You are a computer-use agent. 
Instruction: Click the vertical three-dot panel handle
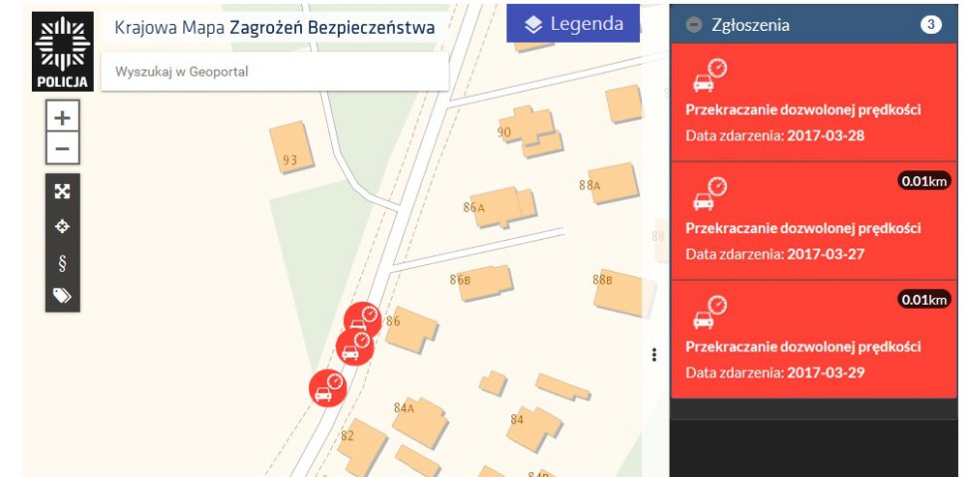654,355
